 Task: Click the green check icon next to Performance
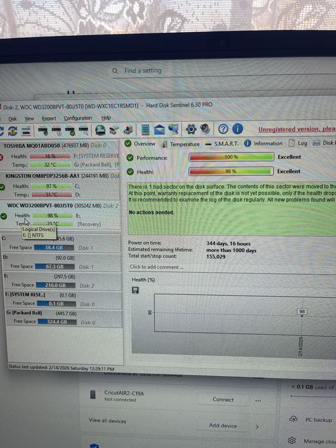130,157
